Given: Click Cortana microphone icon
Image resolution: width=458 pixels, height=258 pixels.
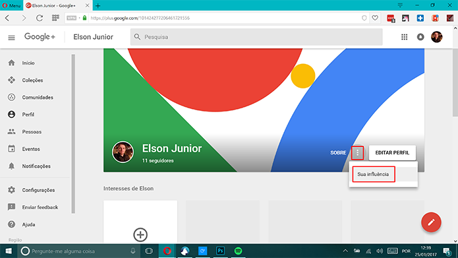Looking at the screenshot, I should pyautogui.click(x=133, y=251).
